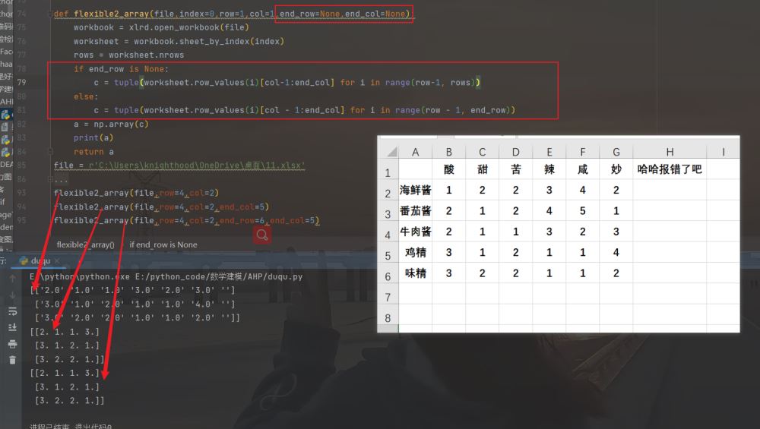Select all cells via Excel corner triangle
Screen dimensions: 760x429
point(391,152)
